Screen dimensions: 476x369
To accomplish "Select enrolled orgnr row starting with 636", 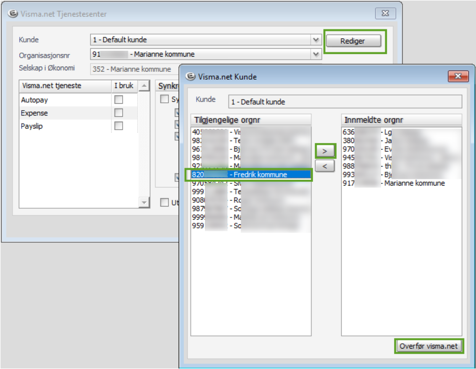I will tap(402, 132).
